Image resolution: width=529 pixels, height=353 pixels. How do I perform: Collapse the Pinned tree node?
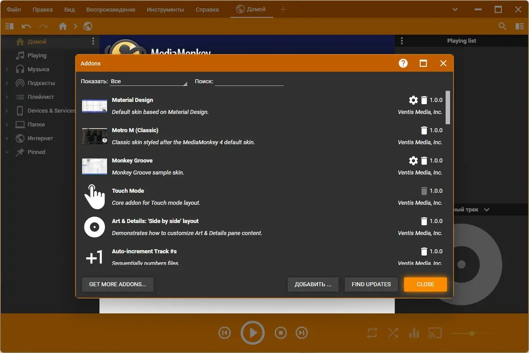pos(7,152)
